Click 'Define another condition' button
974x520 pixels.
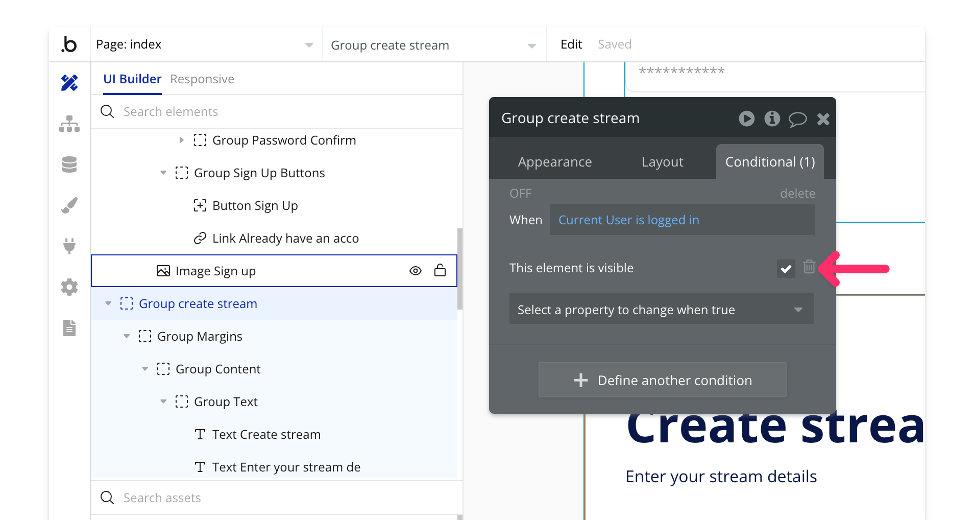(x=662, y=380)
